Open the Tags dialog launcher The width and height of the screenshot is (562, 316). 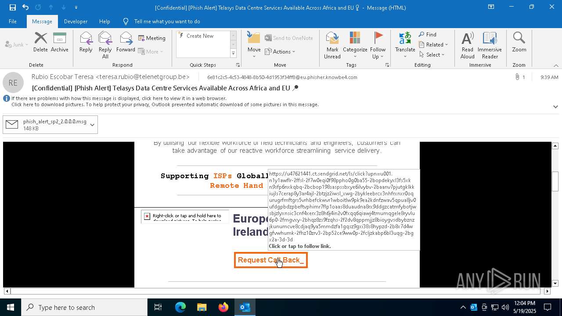387,65
